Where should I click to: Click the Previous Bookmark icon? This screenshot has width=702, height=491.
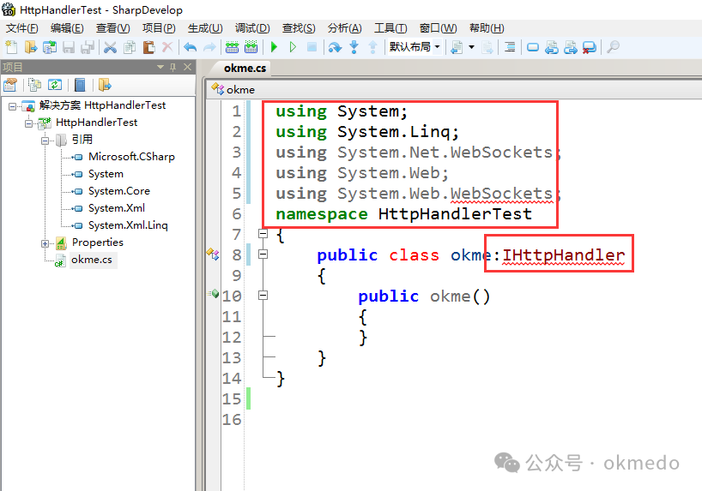552,47
